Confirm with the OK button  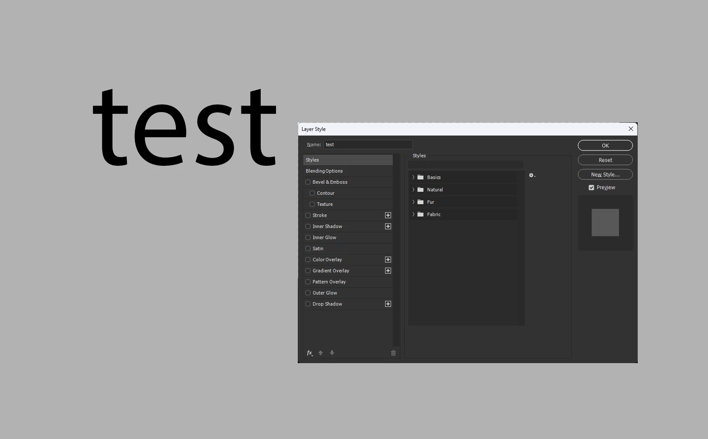[605, 145]
